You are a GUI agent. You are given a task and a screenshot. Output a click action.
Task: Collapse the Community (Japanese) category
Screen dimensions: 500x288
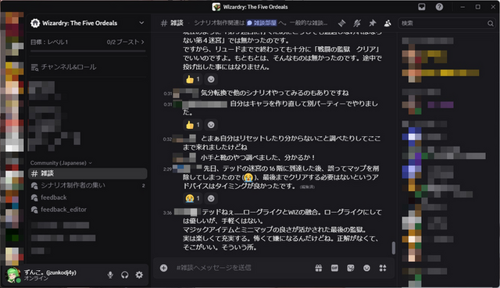tap(61, 163)
